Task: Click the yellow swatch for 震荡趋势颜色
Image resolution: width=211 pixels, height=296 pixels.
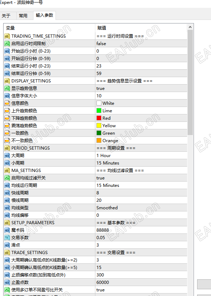Action: (99, 125)
